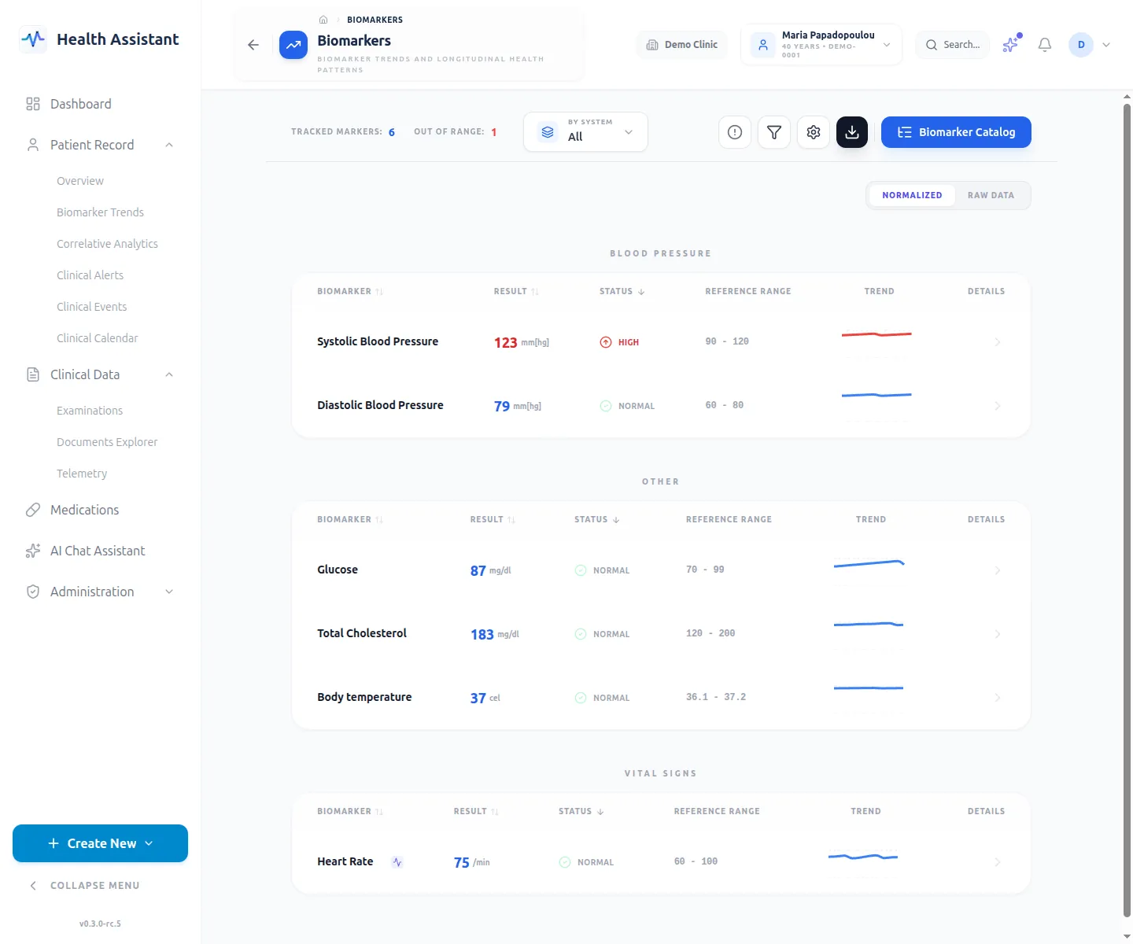Click the Biomarker Catalog button

(956, 132)
